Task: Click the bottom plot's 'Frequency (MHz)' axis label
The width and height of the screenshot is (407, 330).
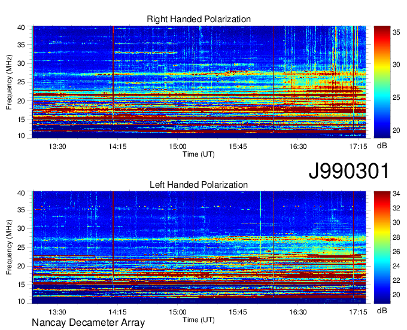Action: click(9, 247)
